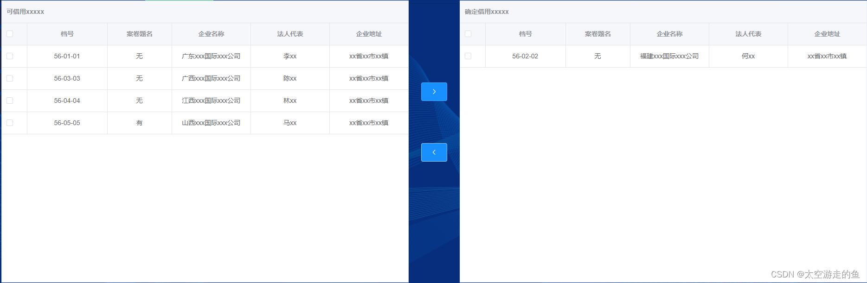Check the row 56-01-01 checkbox
This screenshot has height=283, width=867.
[10, 56]
